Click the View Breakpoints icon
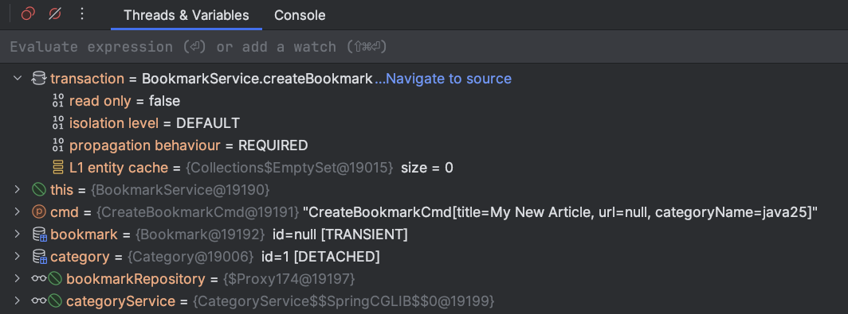The height and width of the screenshot is (314, 848). 28,14
